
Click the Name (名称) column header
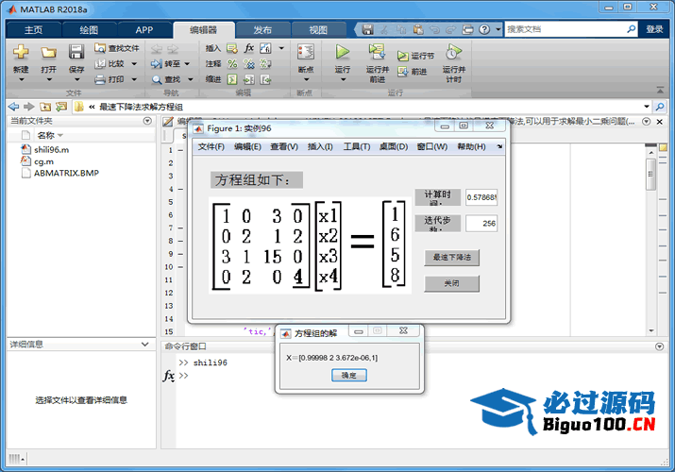click(x=46, y=136)
